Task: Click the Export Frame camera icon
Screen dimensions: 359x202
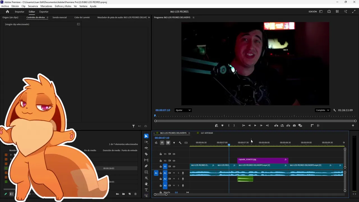Action: (x=294, y=125)
